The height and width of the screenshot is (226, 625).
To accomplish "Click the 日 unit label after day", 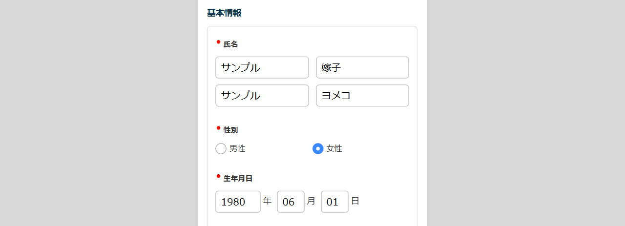I will point(355,201).
